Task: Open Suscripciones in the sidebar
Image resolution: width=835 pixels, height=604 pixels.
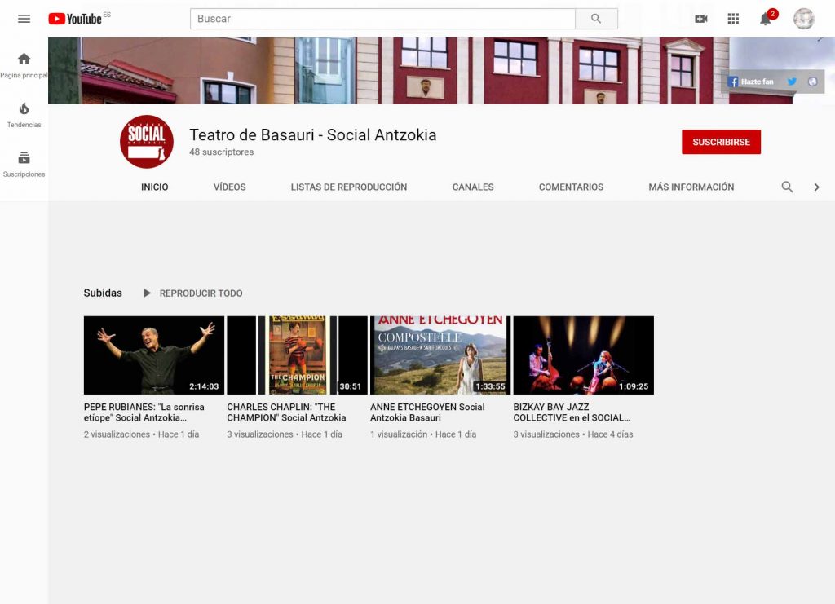Action: [x=24, y=164]
